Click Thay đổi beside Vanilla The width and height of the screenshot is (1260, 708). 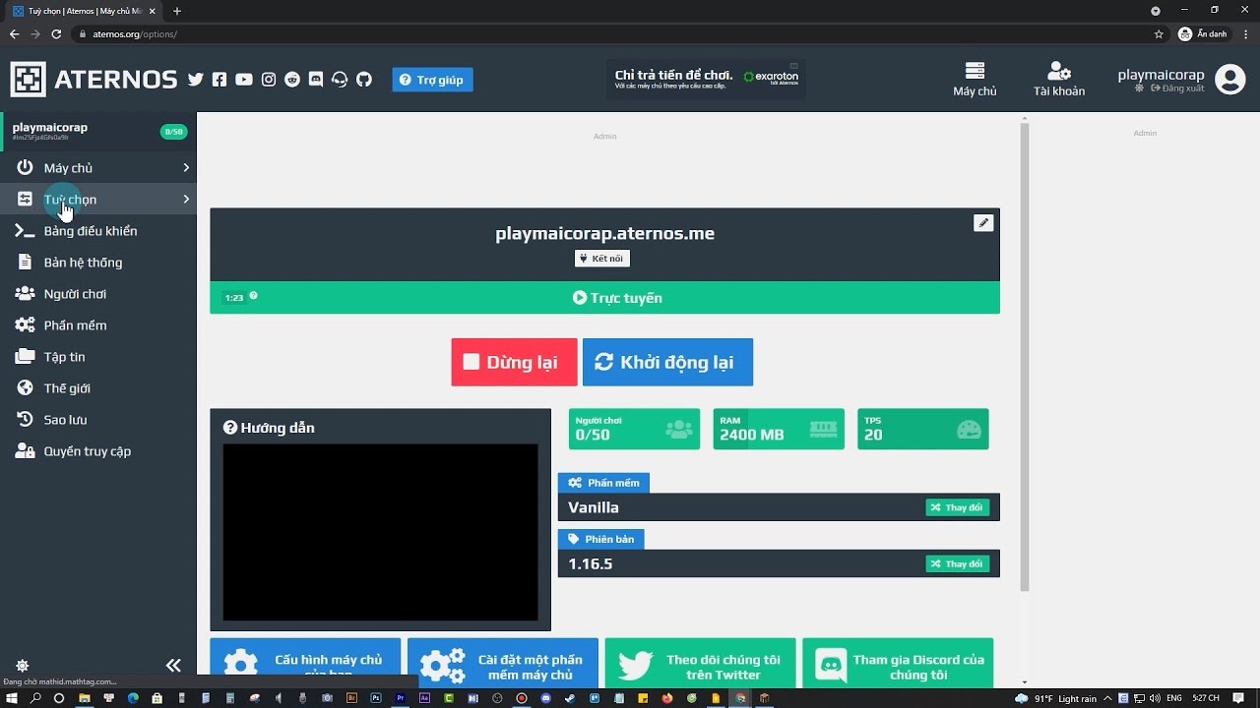[x=957, y=507]
